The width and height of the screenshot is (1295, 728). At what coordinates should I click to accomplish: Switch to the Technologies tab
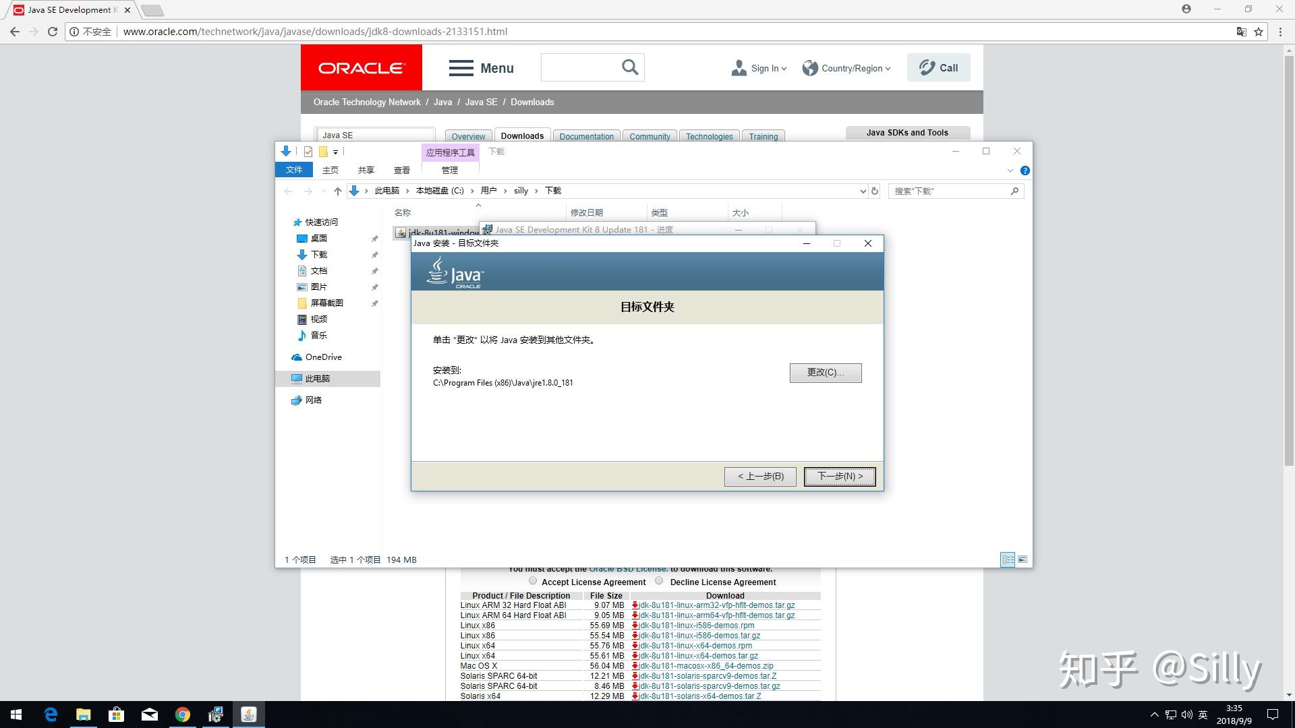(x=709, y=136)
